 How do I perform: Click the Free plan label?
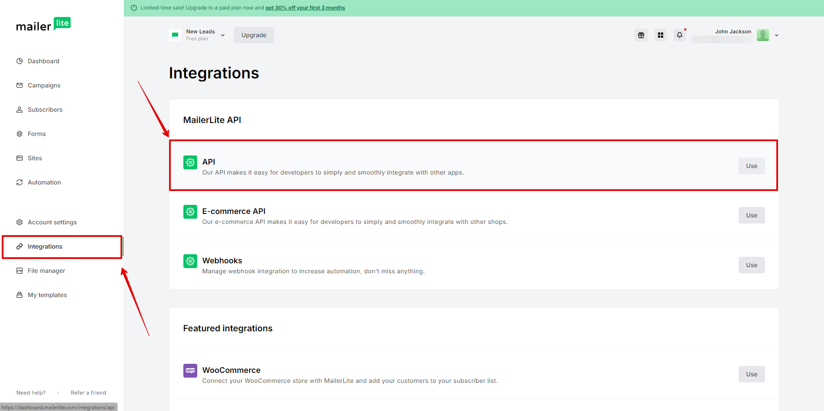[x=197, y=39]
